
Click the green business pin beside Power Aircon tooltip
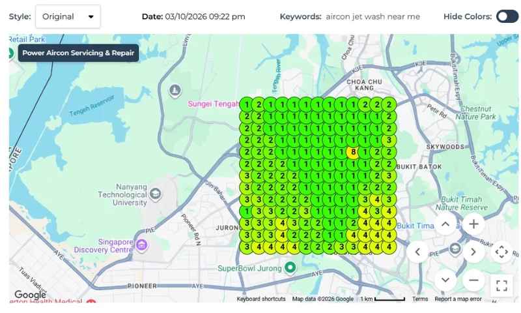click(10, 53)
